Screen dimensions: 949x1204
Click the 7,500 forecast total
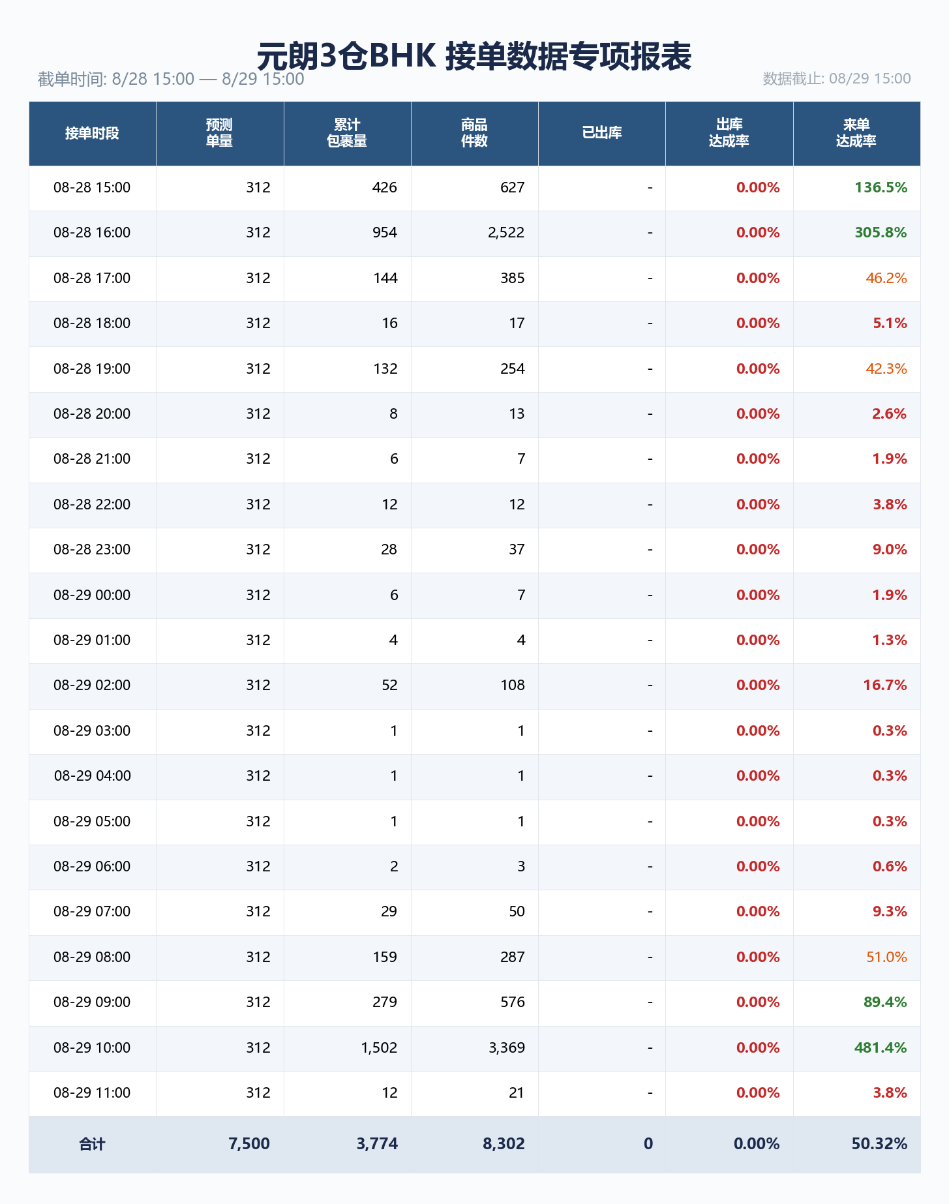249,1144
